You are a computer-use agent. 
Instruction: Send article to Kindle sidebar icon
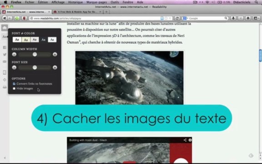pyautogui.click(x=5, y=72)
